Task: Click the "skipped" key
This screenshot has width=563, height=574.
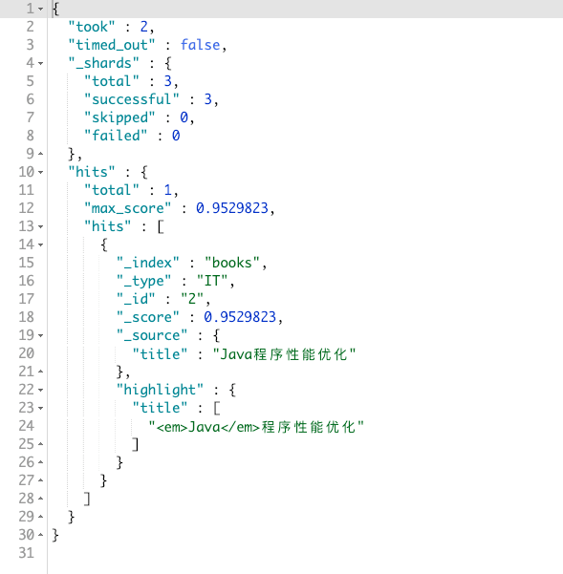Action: (x=119, y=117)
